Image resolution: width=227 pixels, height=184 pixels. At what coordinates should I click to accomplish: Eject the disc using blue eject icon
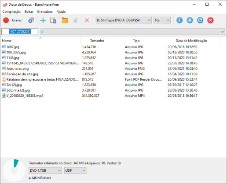(x=190, y=20)
